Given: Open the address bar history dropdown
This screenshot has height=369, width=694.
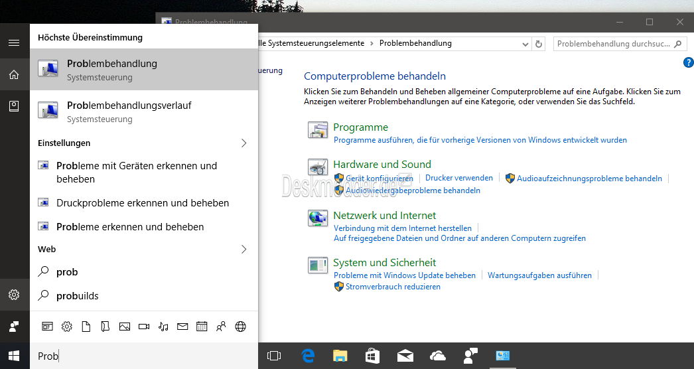Looking at the screenshot, I should [x=525, y=44].
